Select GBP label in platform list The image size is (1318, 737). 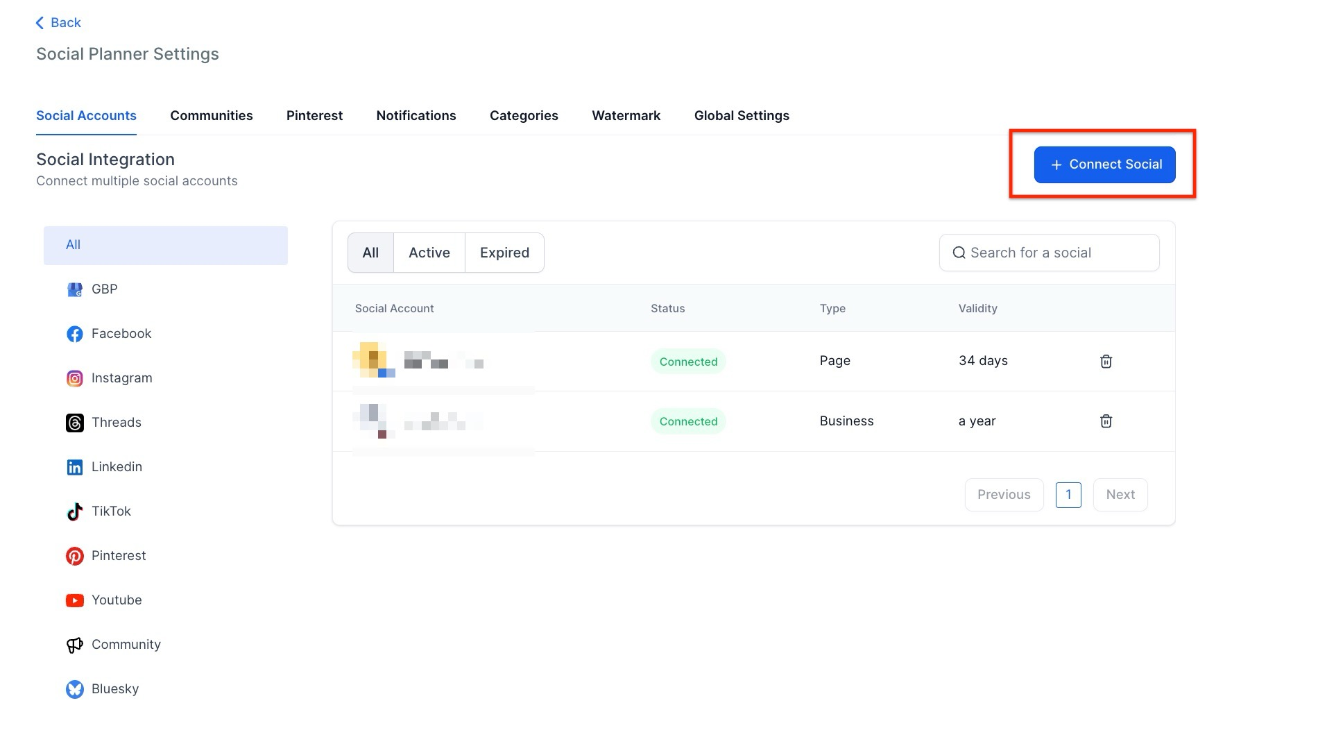coord(105,289)
